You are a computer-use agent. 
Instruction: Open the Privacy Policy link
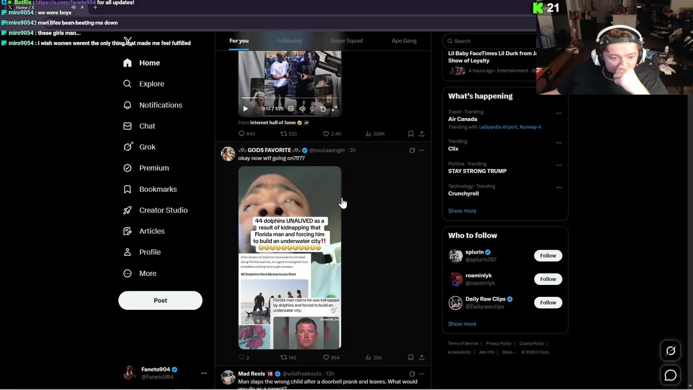[x=499, y=343]
